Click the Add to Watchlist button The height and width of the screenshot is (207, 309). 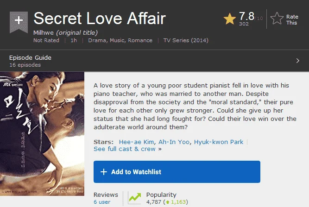tap(177, 172)
